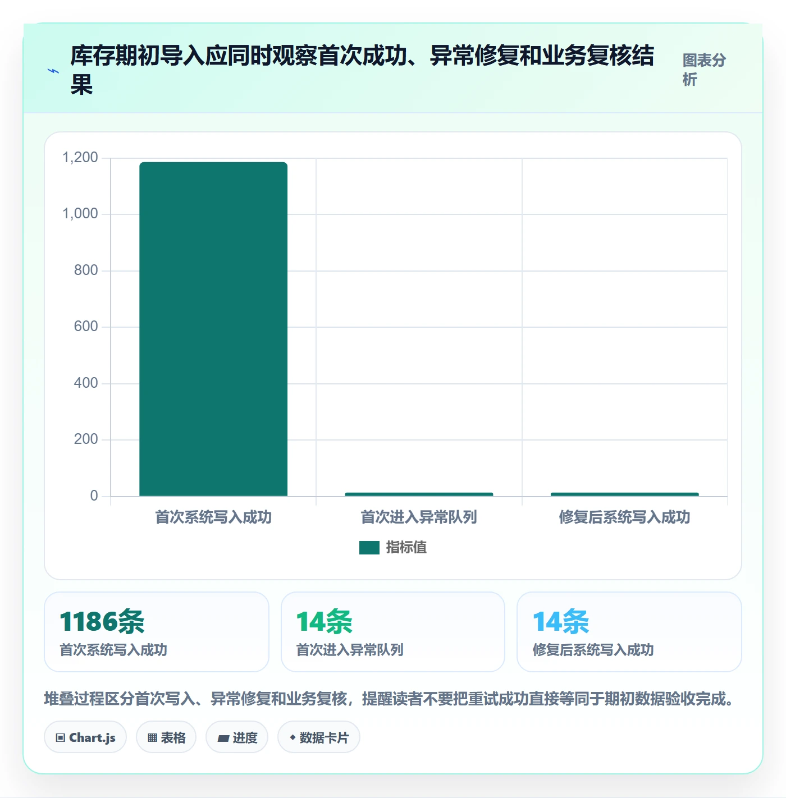Open the green 14条 首次进入异常队列 card

pyautogui.click(x=393, y=632)
